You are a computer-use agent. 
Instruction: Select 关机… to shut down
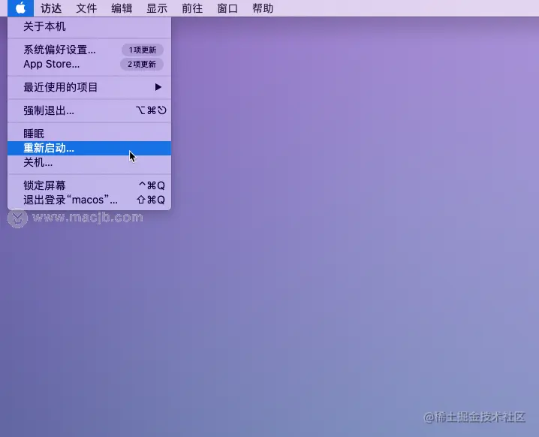(x=89, y=162)
